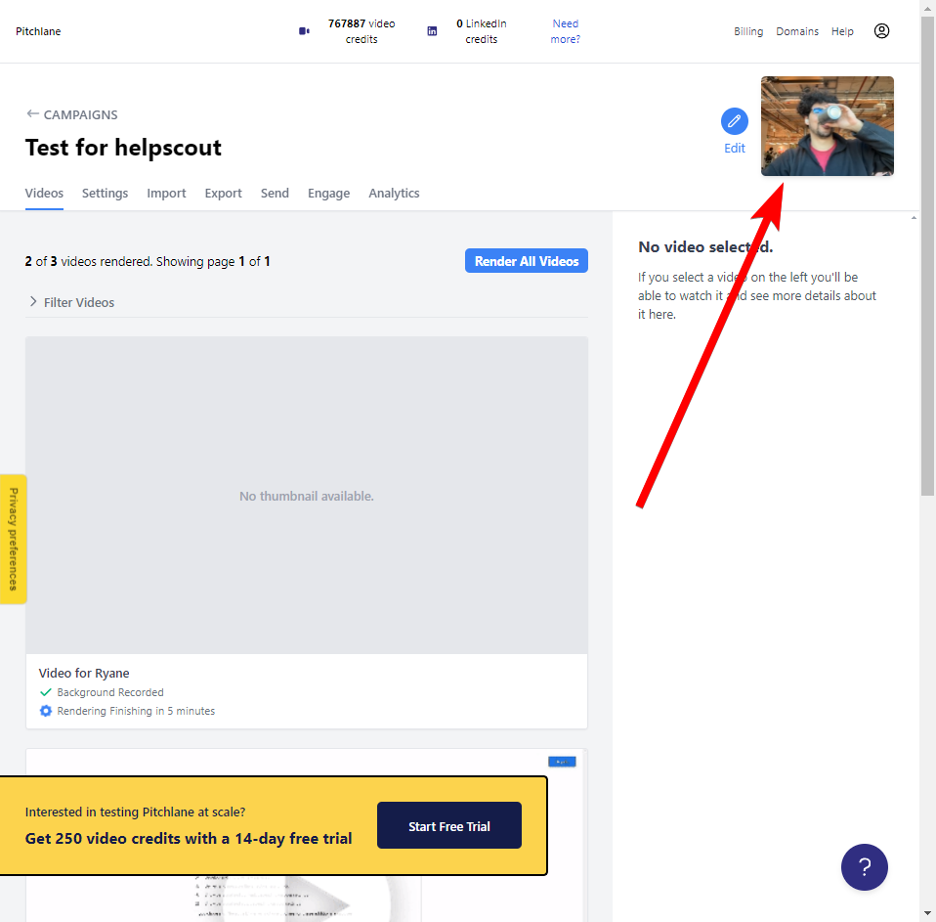Viewport: 936px width, 922px height.
Task: Click the rendering gear status icon
Action: [45, 711]
